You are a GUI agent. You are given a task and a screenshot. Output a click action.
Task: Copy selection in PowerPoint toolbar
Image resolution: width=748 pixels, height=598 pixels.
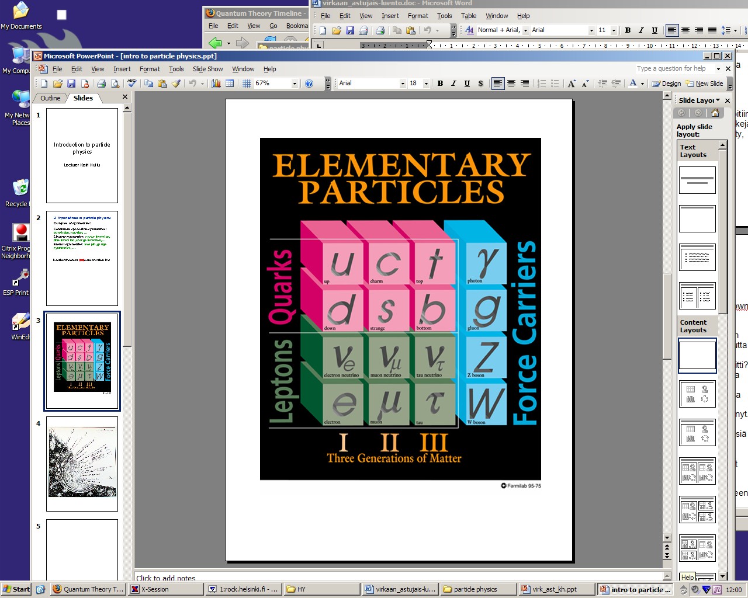pos(148,84)
